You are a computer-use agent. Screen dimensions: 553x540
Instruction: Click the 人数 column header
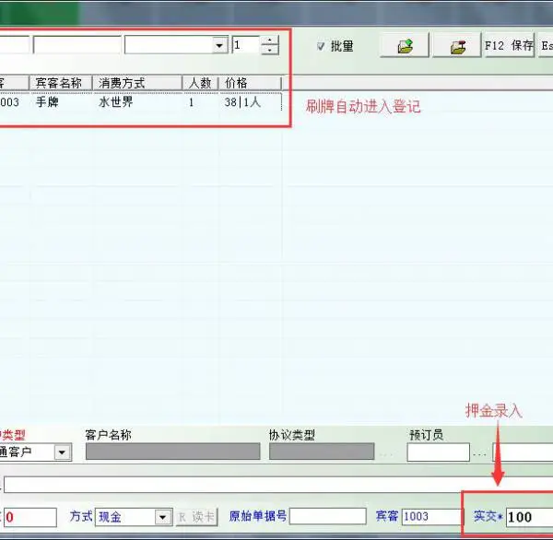[200, 83]
